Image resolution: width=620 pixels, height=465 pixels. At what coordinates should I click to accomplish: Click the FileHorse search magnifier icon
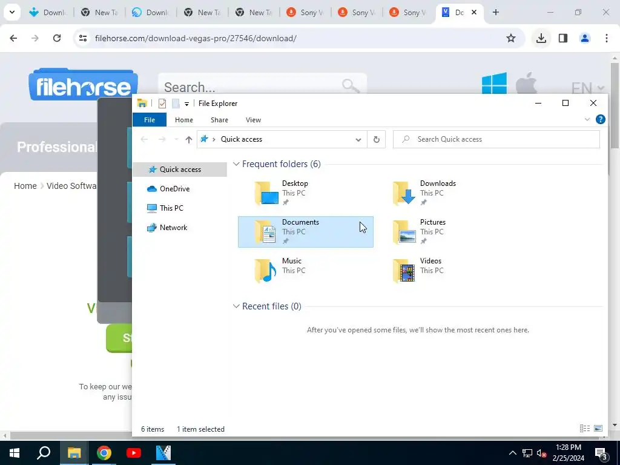(351, 86)
